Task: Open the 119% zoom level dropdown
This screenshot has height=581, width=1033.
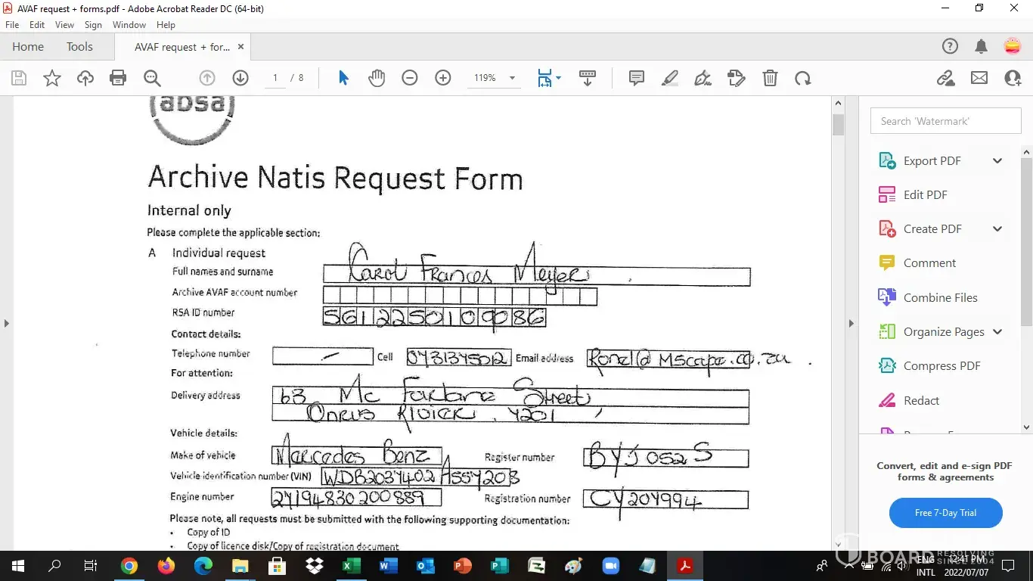Action: pyautogui.click(x=512, y=78)
